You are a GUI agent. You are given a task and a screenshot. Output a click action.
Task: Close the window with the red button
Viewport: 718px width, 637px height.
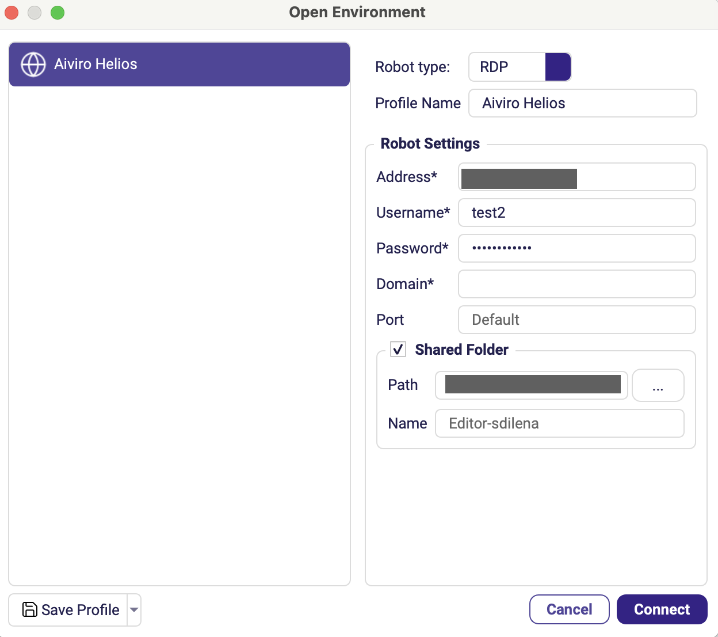coord(12,12)
